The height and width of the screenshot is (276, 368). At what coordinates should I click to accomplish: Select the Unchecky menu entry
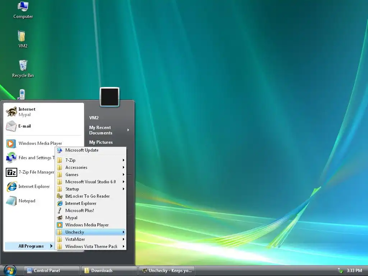tap(91, 232)
